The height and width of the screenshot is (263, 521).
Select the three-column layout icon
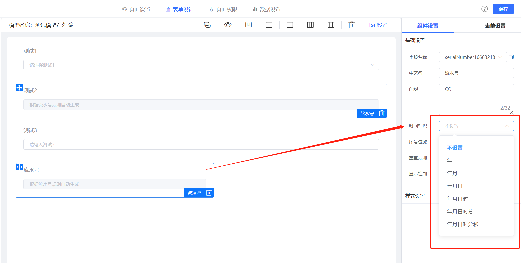tap(310, 25)
